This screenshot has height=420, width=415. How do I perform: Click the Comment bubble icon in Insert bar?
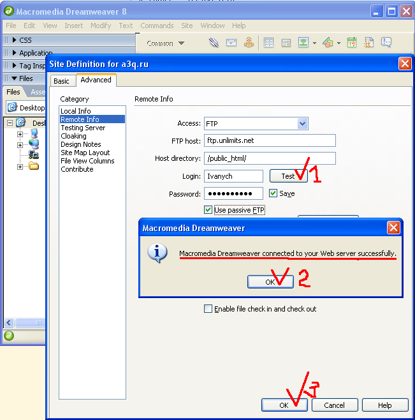[x=386, y=42]
